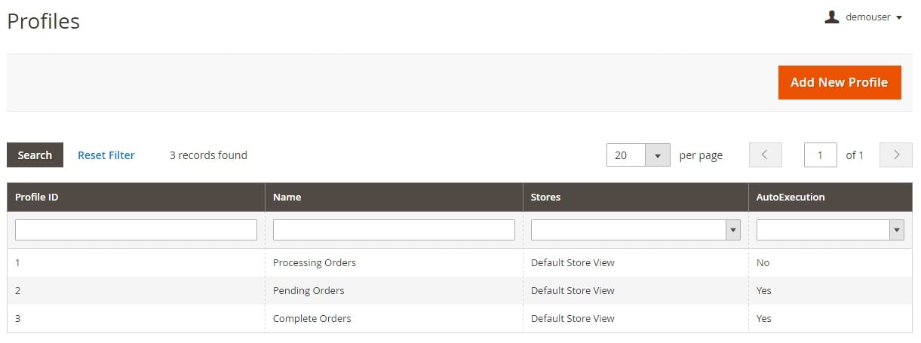Click the page number input field
Viewport: 921px width, 343px height.
click(821, 155)
